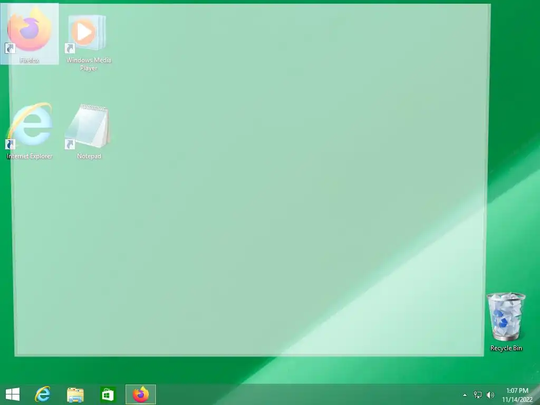Click the Notepad label text
Image resolution: width=540 pixels, height=405 pixels.
pyautogui.click(x=89, y=156)
